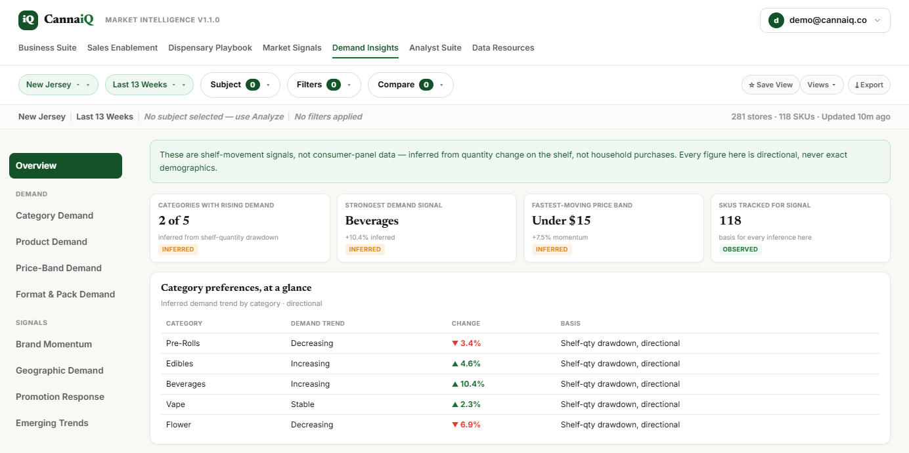The image size is (909, 453).
Task: Select the Demand Insights tab
Action: [365, 48]
